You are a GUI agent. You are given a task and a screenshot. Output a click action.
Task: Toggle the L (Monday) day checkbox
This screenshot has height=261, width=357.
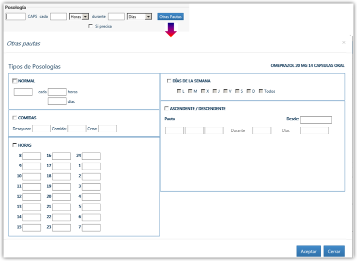[179, 91]
